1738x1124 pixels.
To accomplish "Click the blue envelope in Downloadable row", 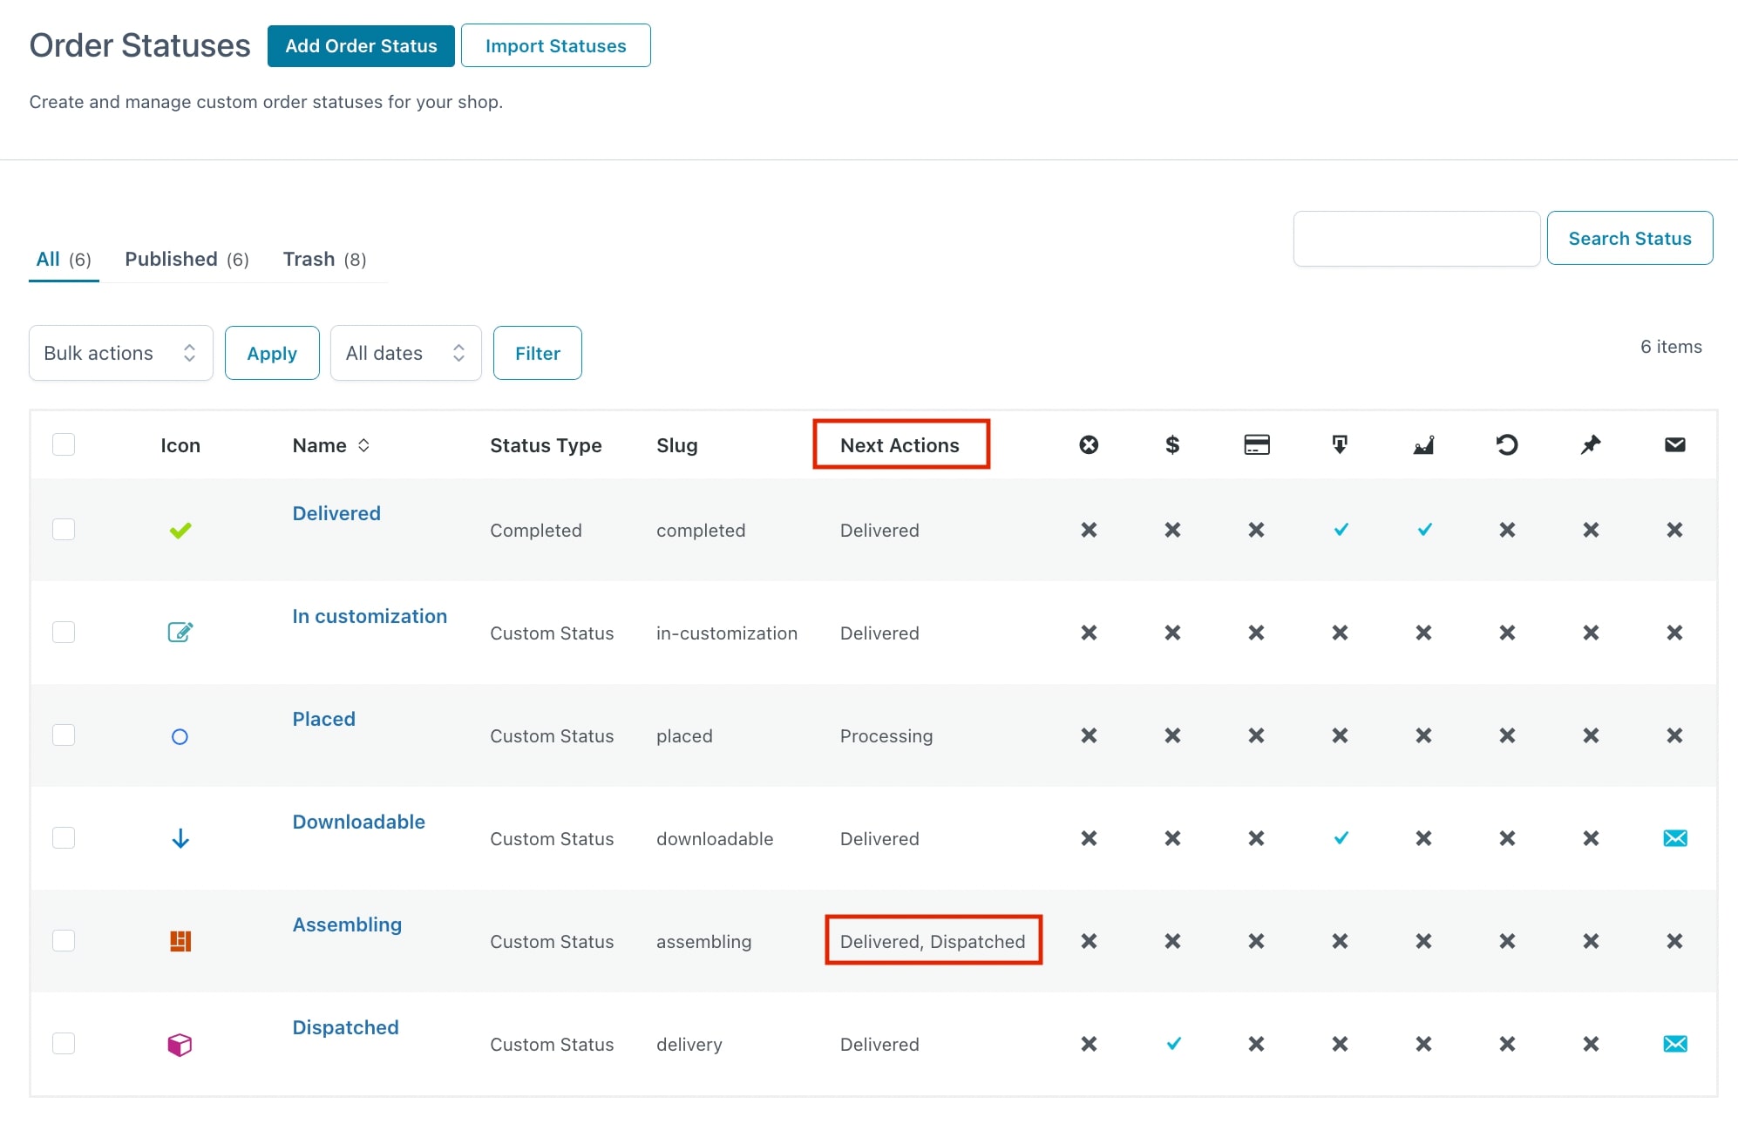I will click(x=1675, y=838).
